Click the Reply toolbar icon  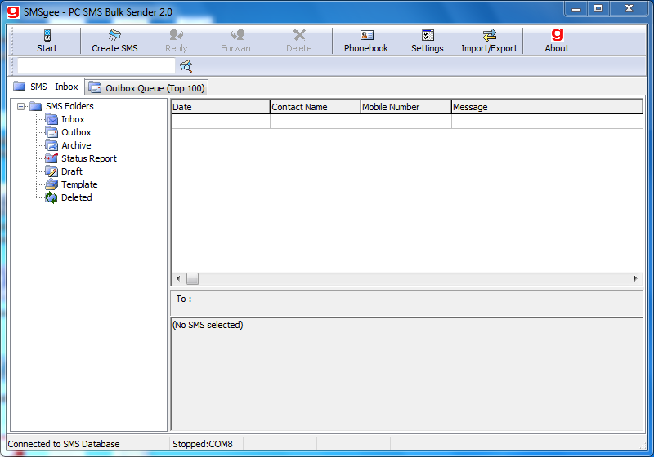click(176, 35)
